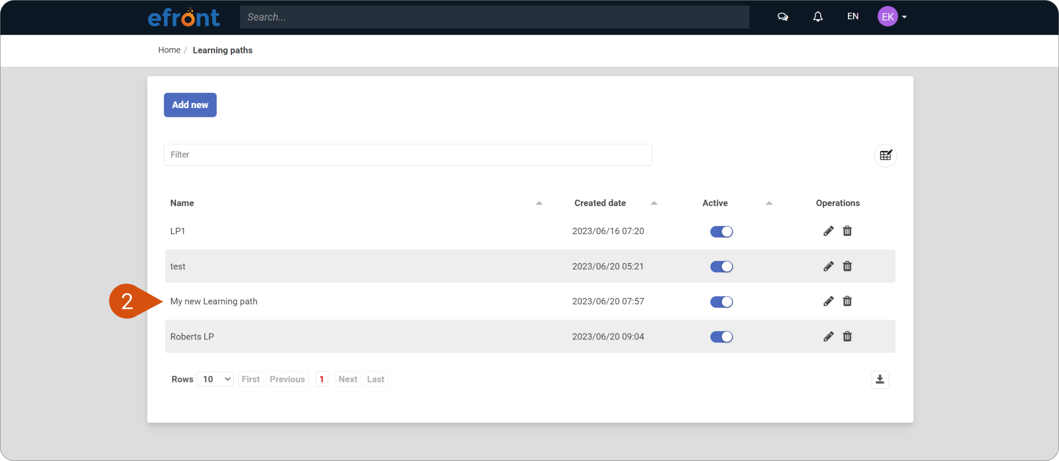The image size is (1059, 461).
Task: Switch language via EN menu
Action: 852,17
